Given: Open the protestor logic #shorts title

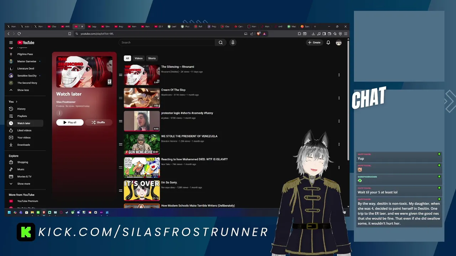Looking at the screenshot, I should coord(187,113).
